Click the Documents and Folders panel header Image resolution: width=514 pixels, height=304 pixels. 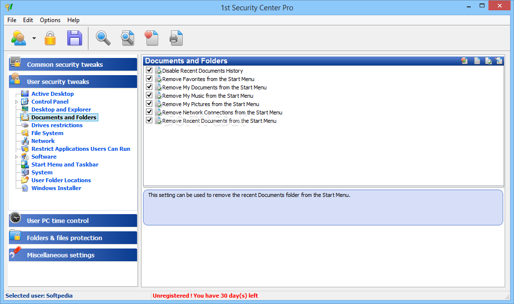(x=323, y=60)
